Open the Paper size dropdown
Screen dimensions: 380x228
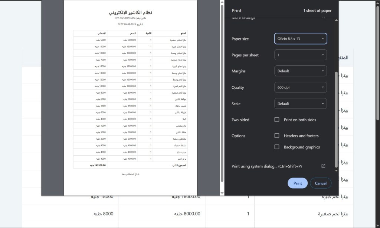point(300,39)
